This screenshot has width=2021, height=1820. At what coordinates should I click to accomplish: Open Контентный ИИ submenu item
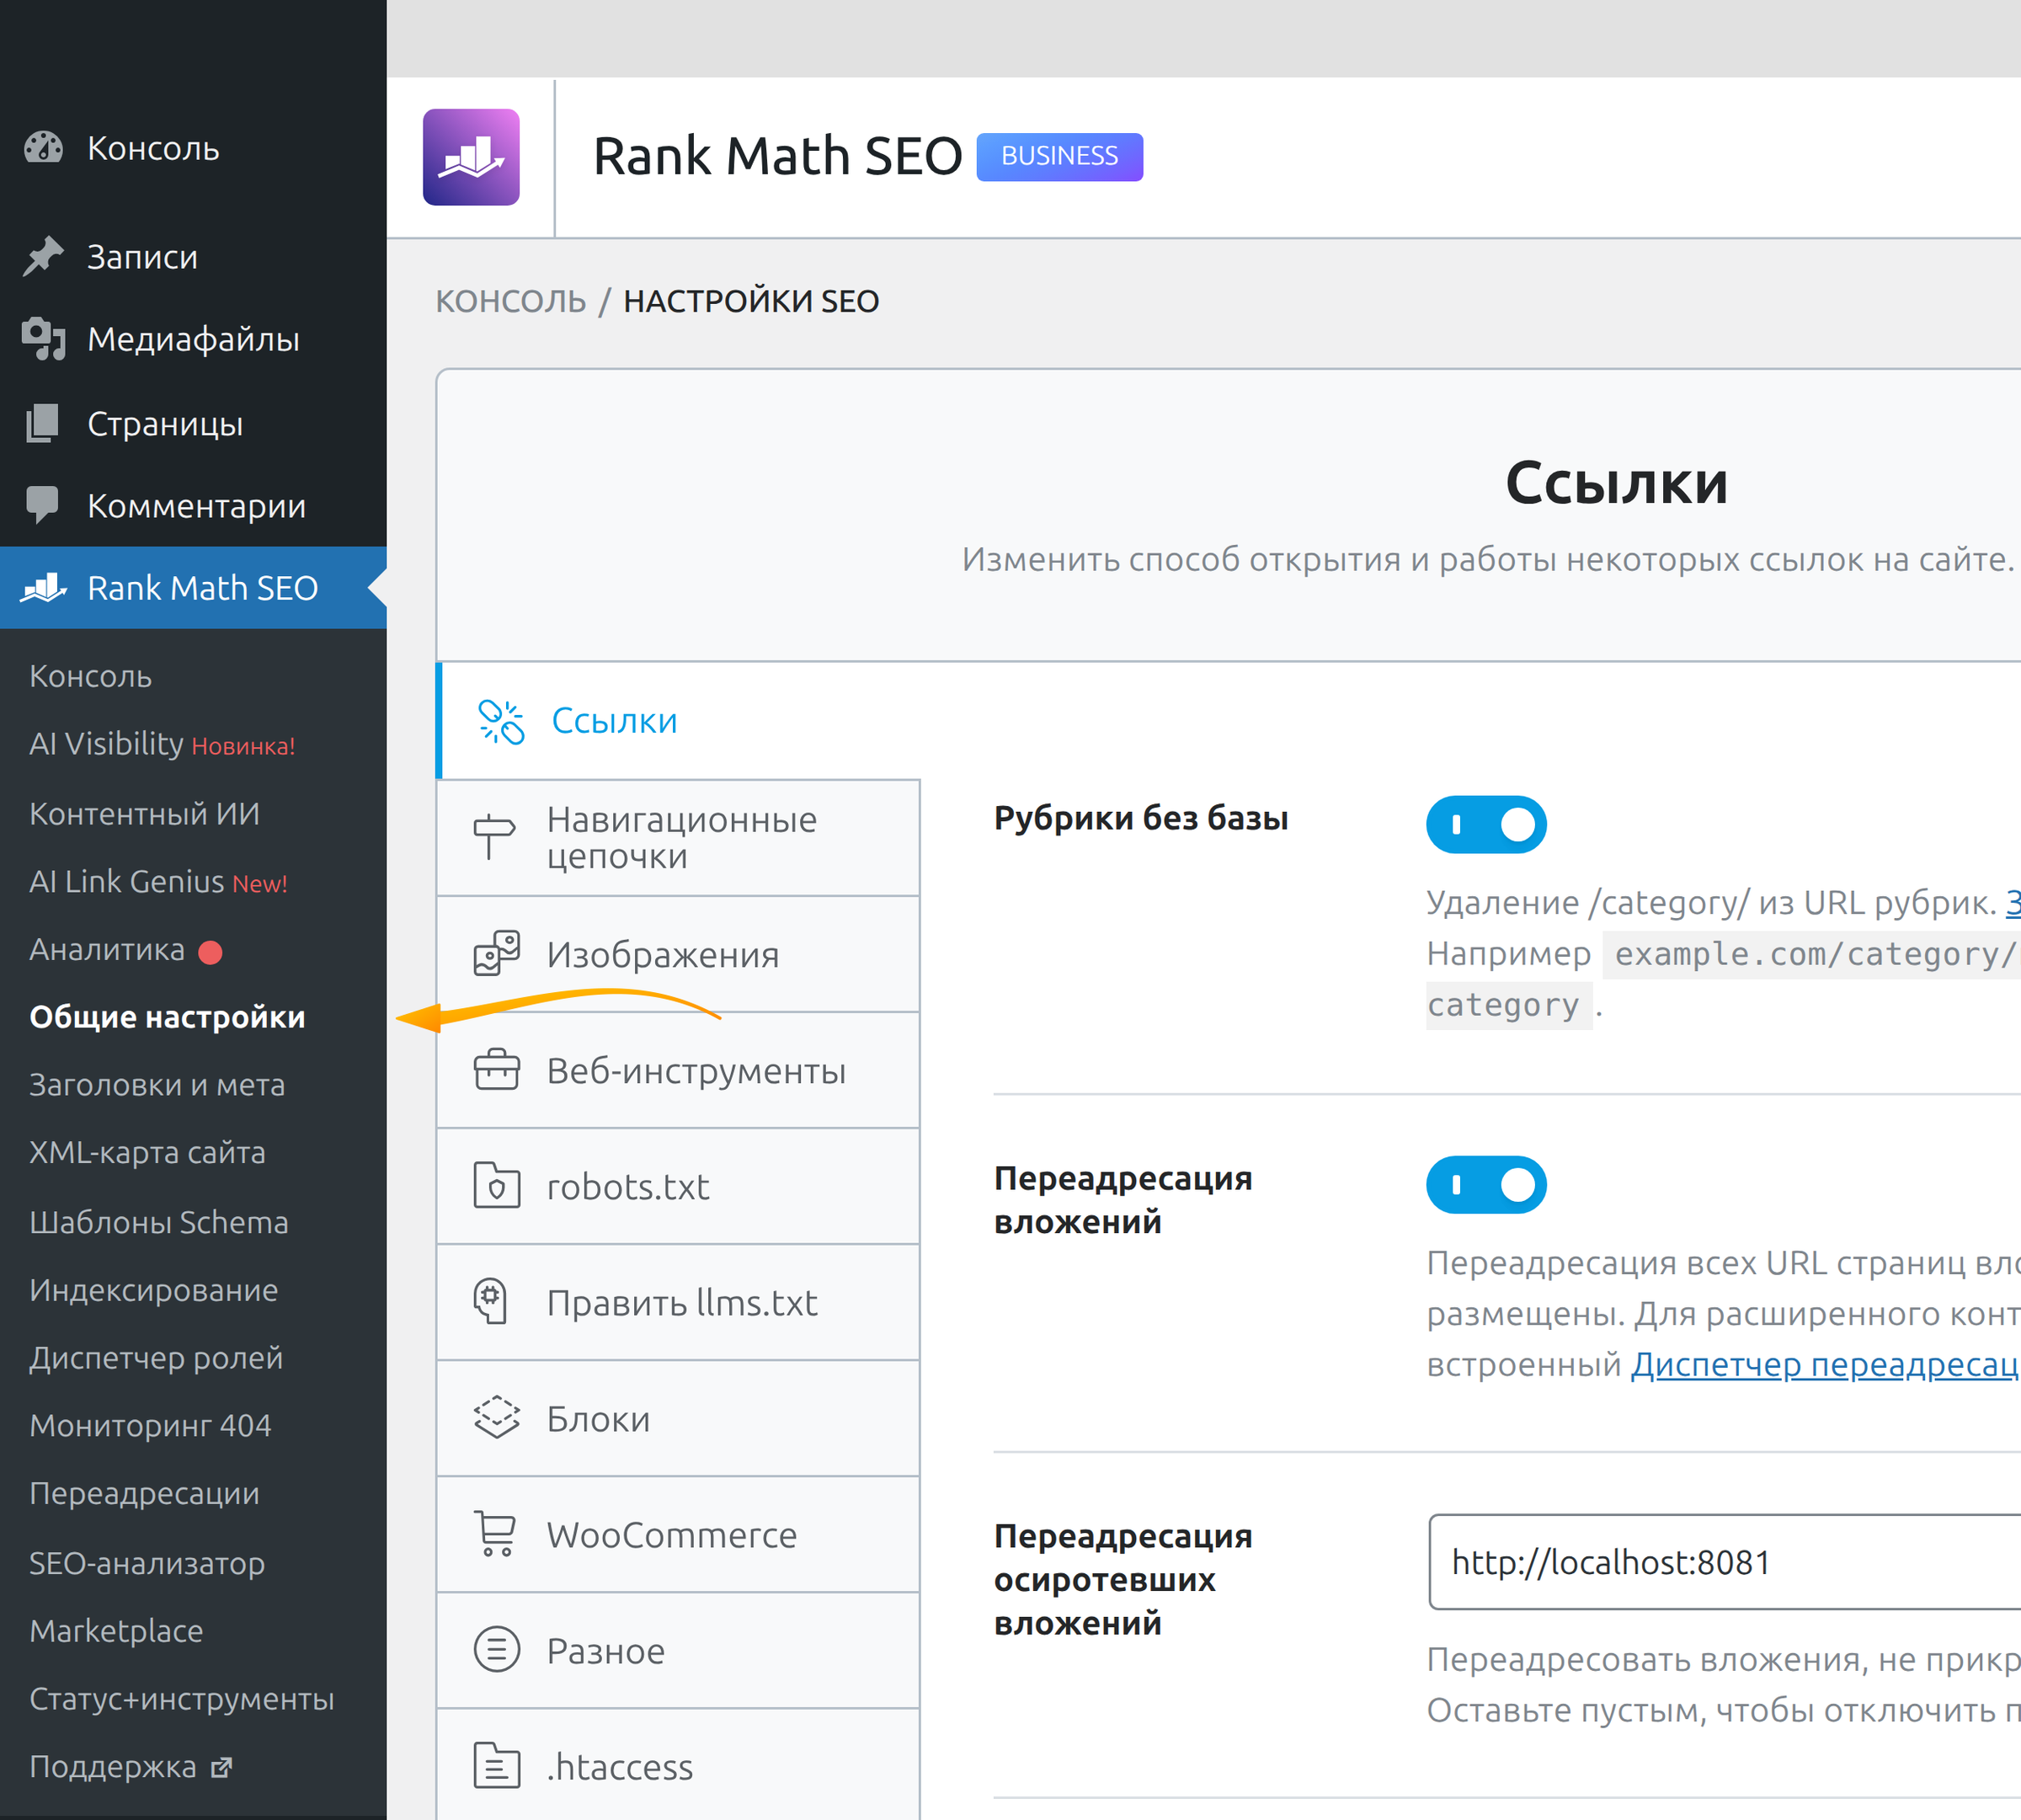tap(144, 814)
